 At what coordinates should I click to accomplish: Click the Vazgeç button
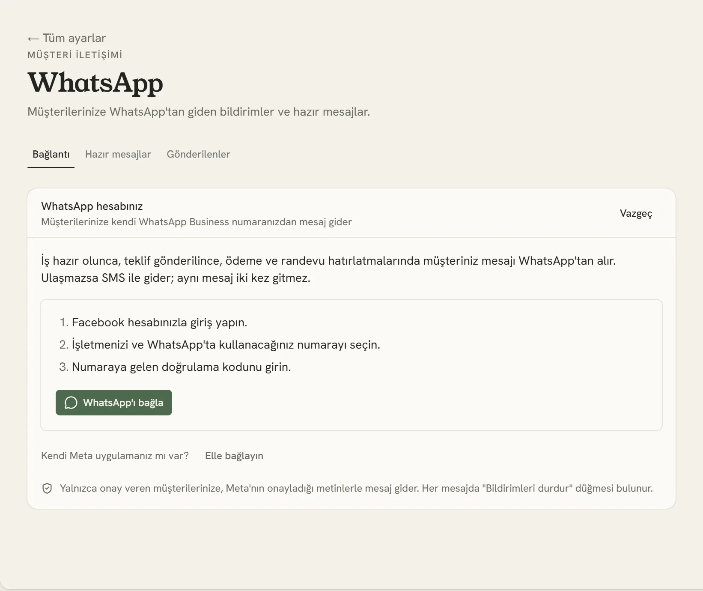[x=636, y=213]
